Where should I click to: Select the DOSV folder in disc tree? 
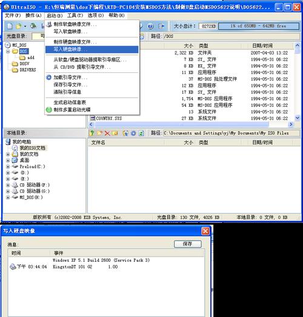(x=24, y=64)
